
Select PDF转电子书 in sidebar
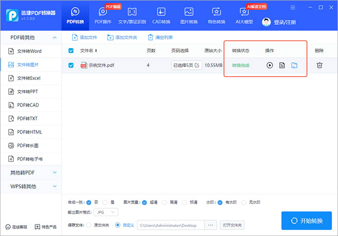tap(31, 159)
